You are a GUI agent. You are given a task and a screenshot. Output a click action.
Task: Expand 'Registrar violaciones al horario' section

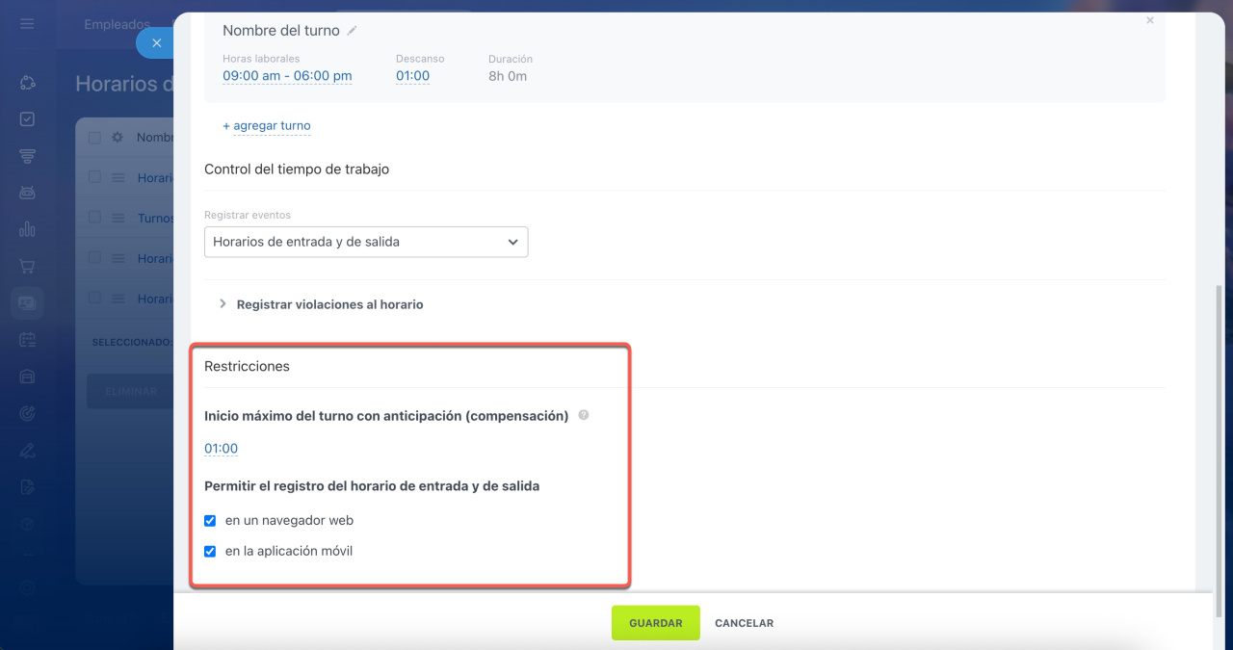329,304
